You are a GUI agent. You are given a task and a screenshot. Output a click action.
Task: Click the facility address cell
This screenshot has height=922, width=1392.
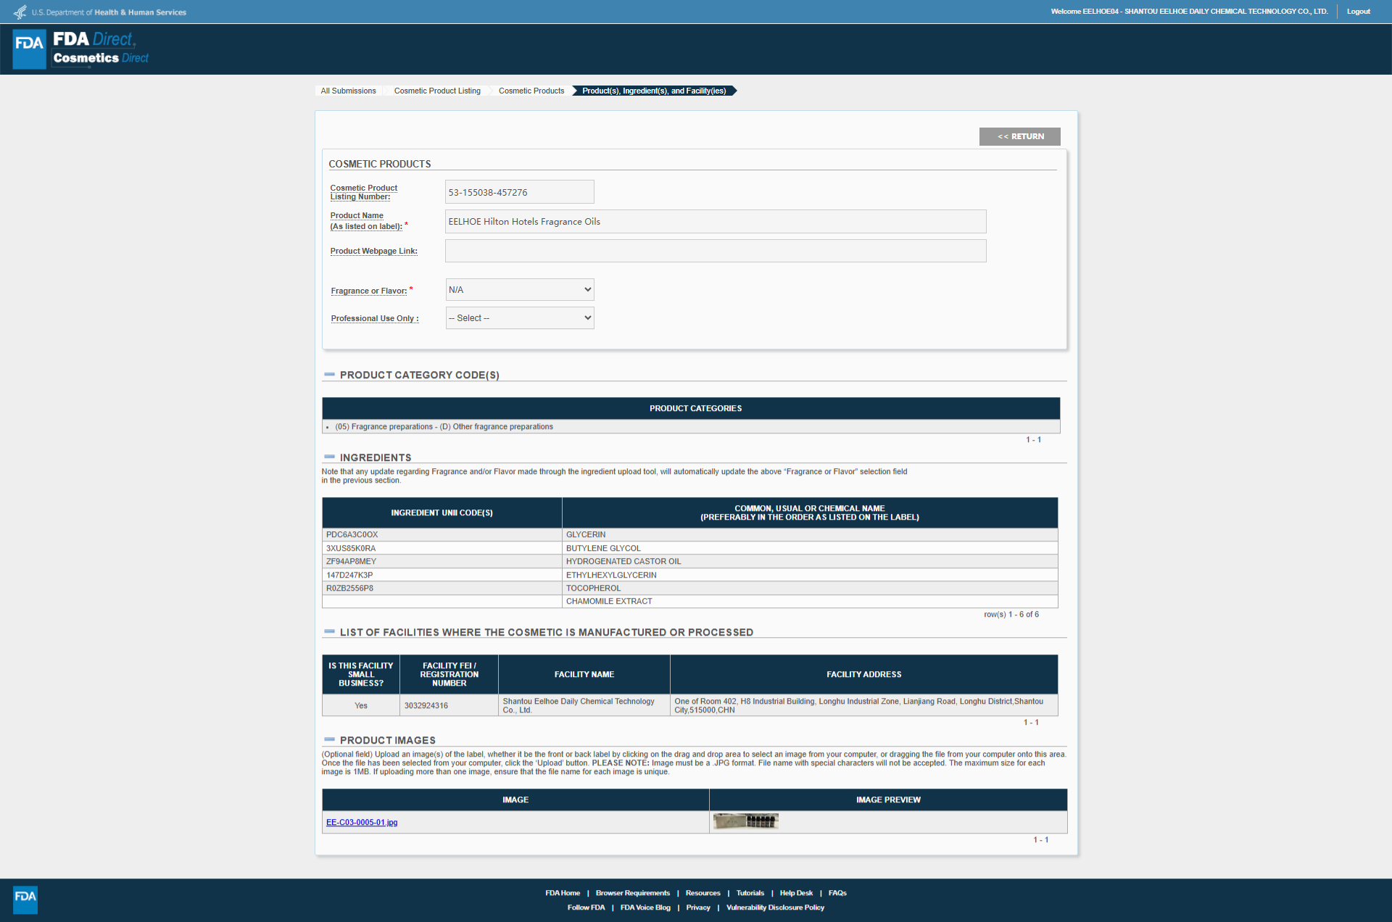pos(864,705)
